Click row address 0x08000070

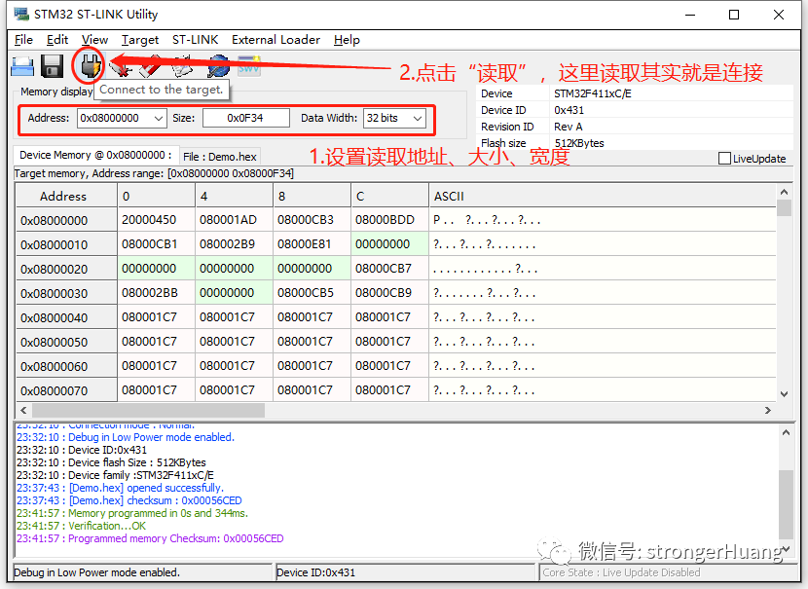(66, 390)
